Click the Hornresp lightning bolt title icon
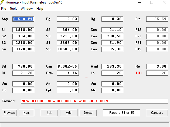This screenshot has height=127, width=170. pos(2,2)
